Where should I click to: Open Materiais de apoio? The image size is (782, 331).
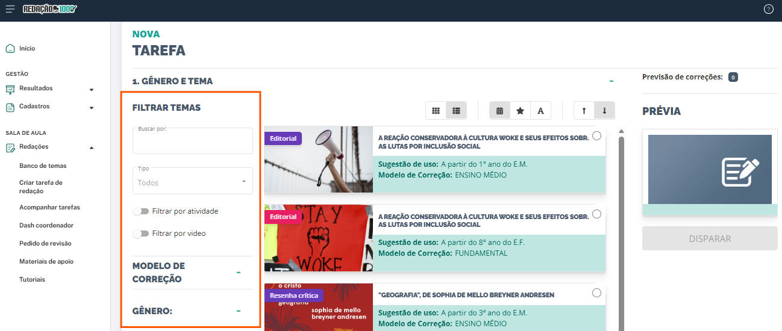coord(46,261)
